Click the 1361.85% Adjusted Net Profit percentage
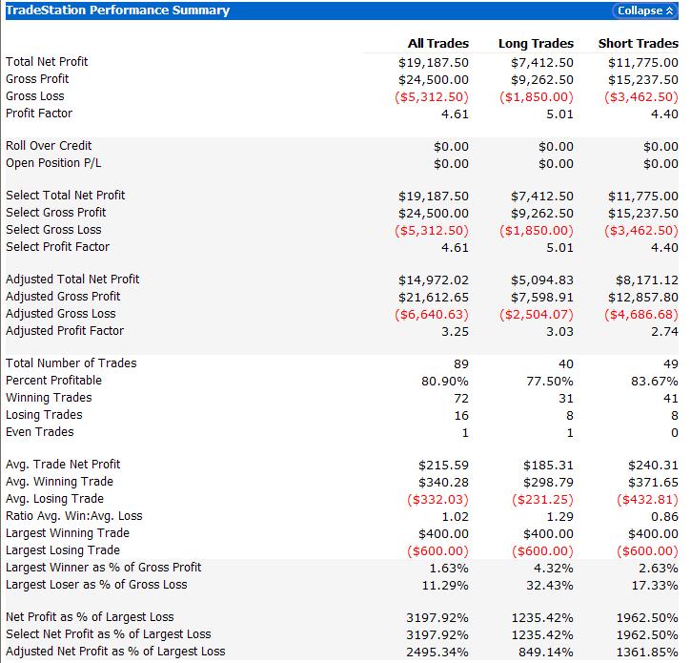 click(647, 653)
